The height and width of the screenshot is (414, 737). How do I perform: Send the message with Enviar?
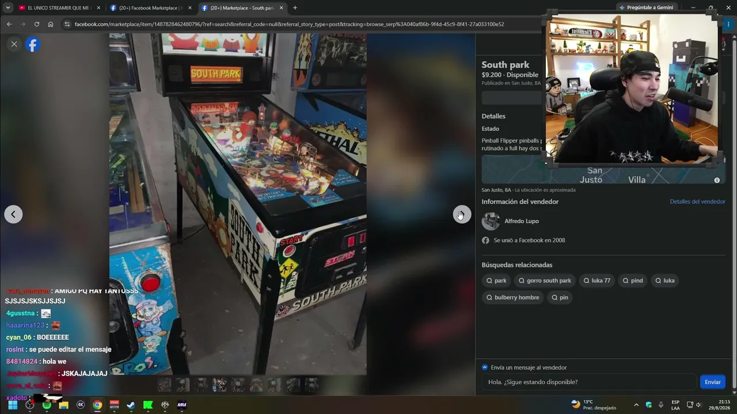(712, 382)
